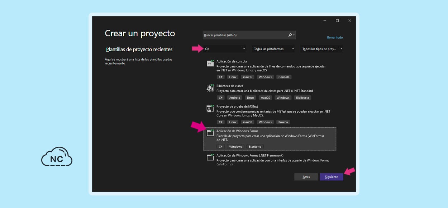
Task: Click the Biblioteca de clases template icon
Action: [210, 88]
